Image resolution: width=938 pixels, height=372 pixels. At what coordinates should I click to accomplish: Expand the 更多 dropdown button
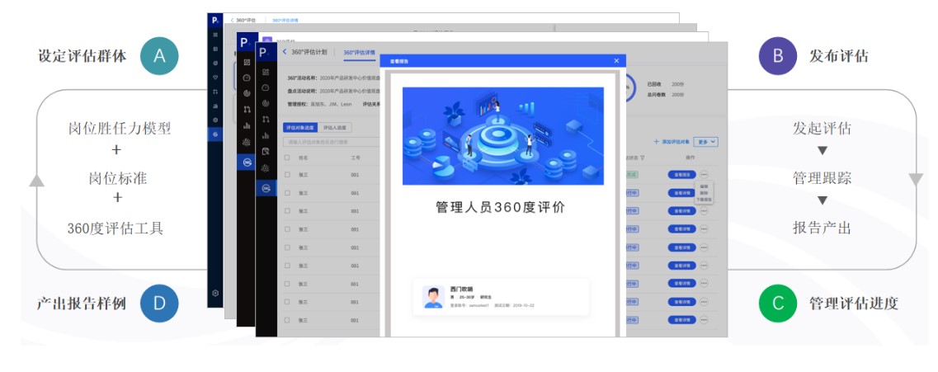coord(707,142)
